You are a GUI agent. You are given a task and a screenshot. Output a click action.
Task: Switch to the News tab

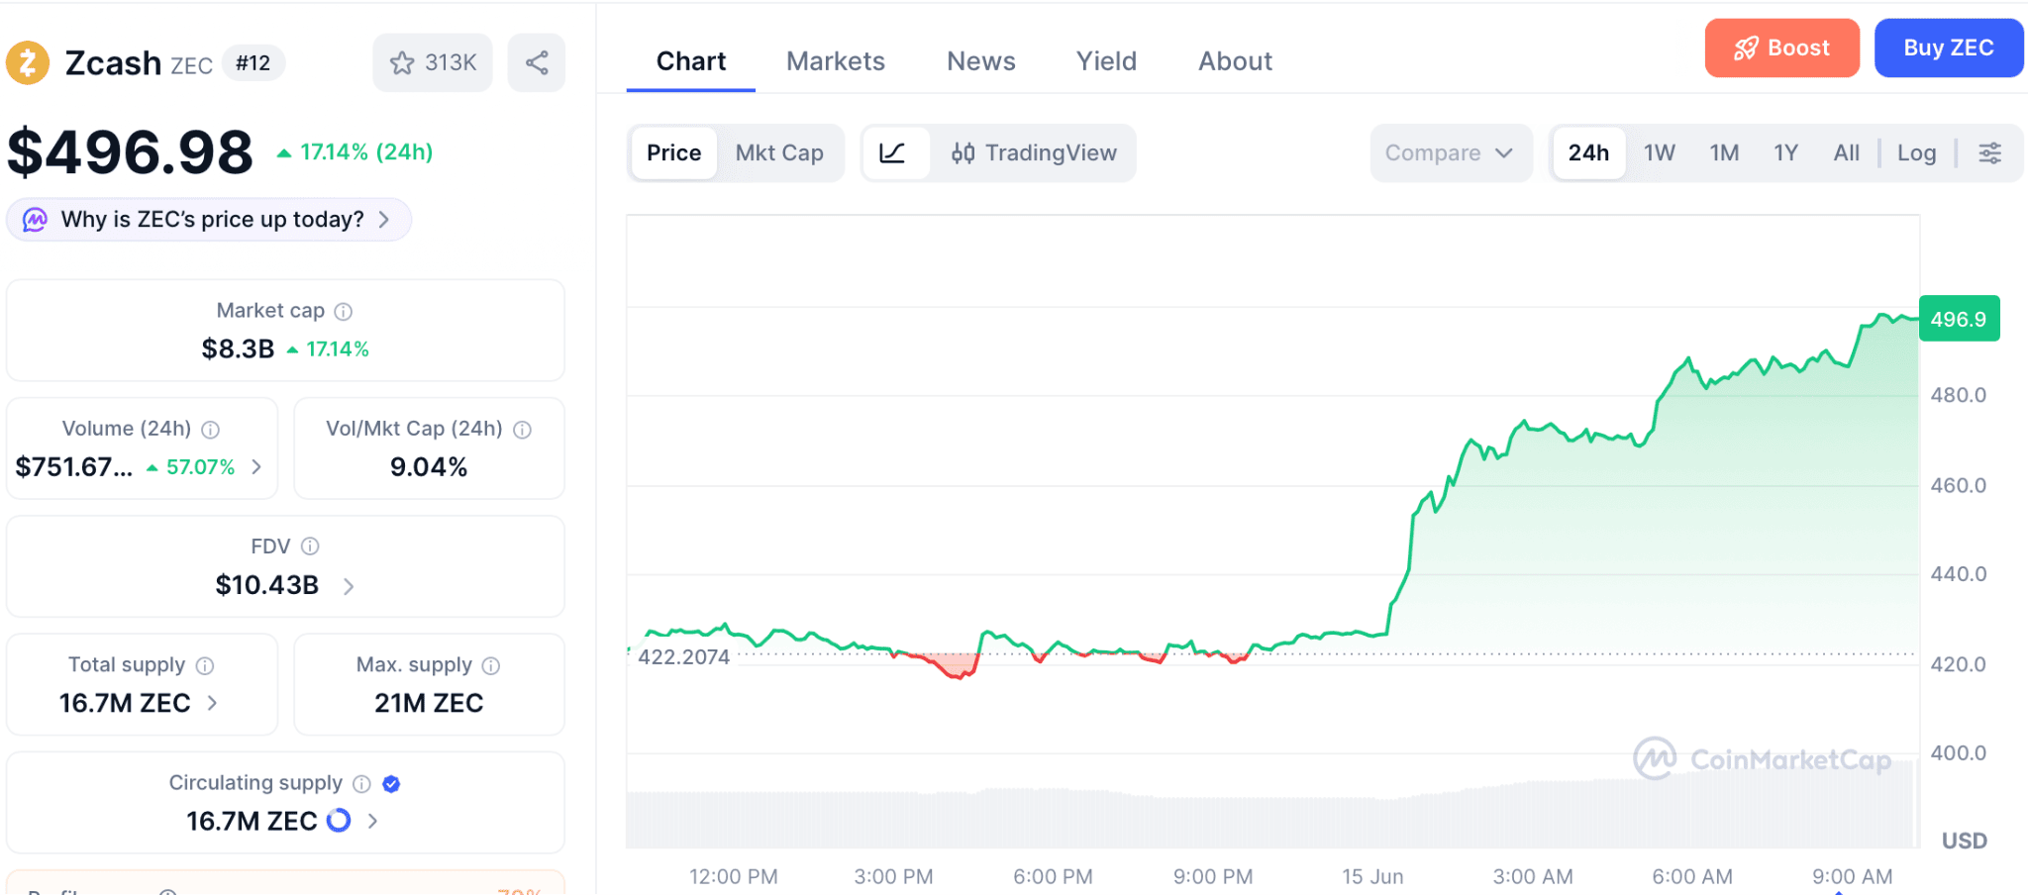point(981,61)
